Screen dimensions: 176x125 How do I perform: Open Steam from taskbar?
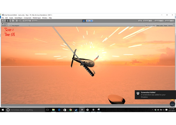76,110
